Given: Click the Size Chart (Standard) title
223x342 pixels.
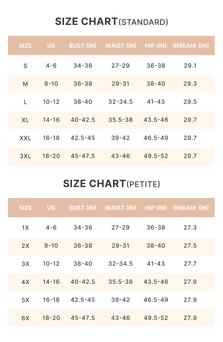Looking at the screenshot, I should (111, 22).
